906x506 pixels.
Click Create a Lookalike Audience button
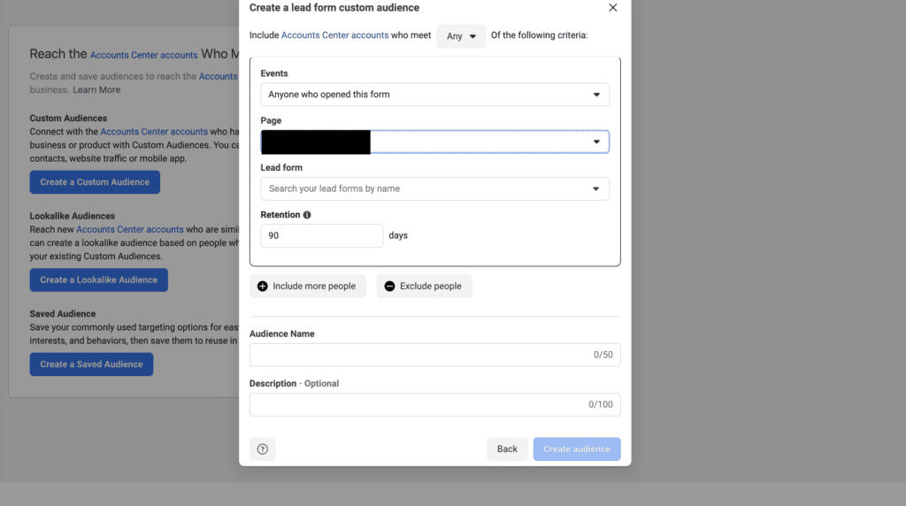(99, 280)
